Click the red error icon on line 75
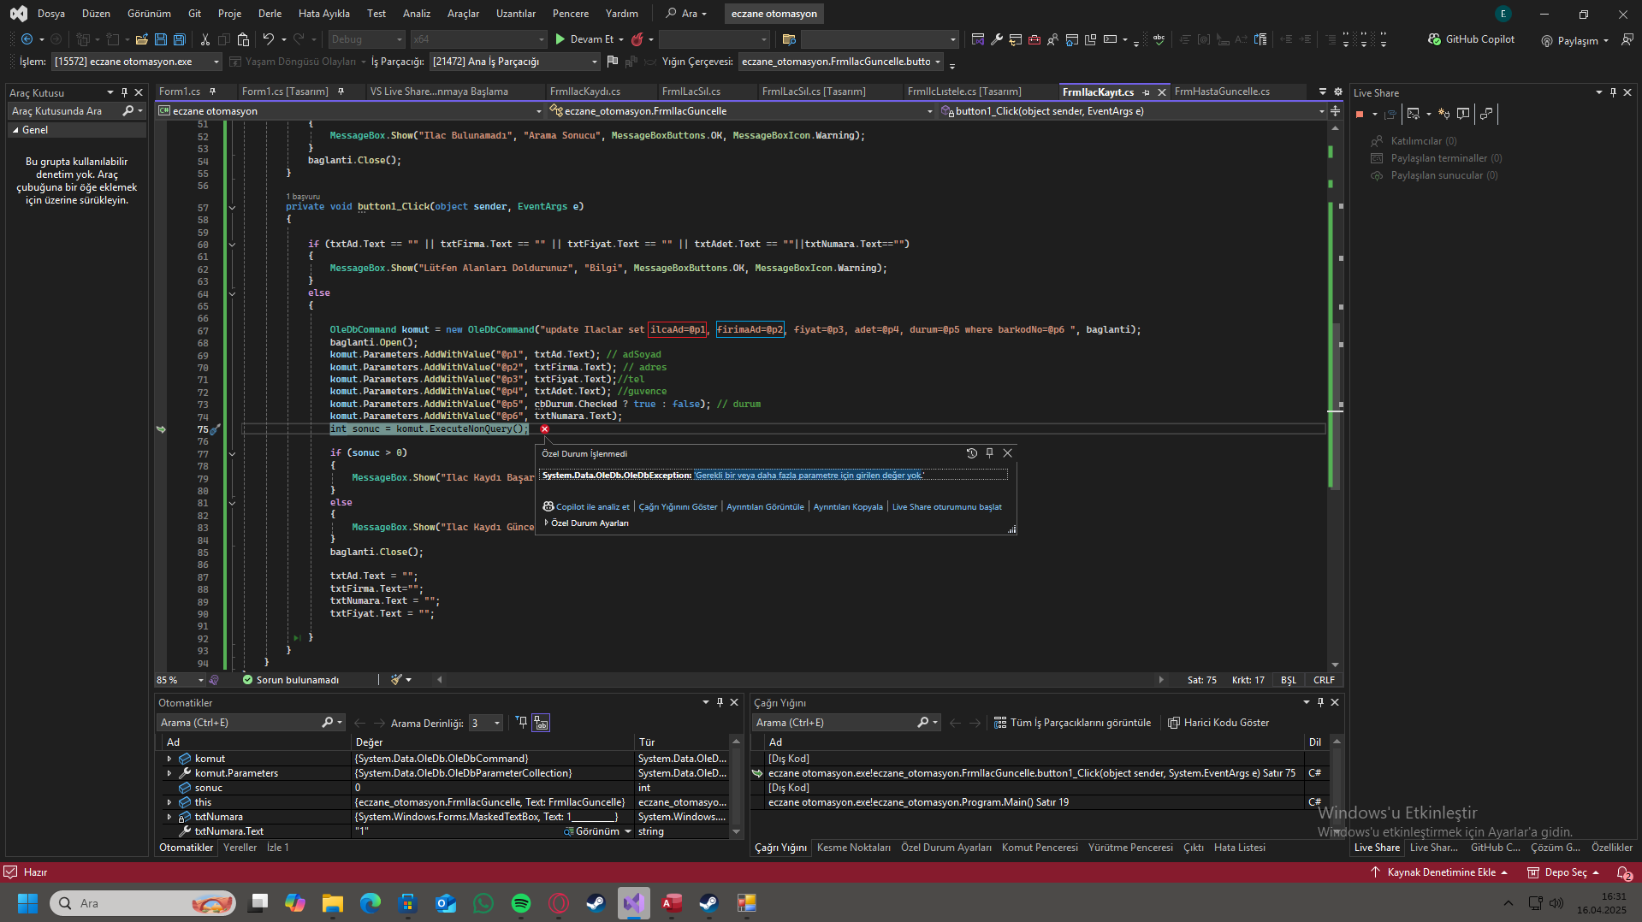1642x922 pixels. (544, 429)
